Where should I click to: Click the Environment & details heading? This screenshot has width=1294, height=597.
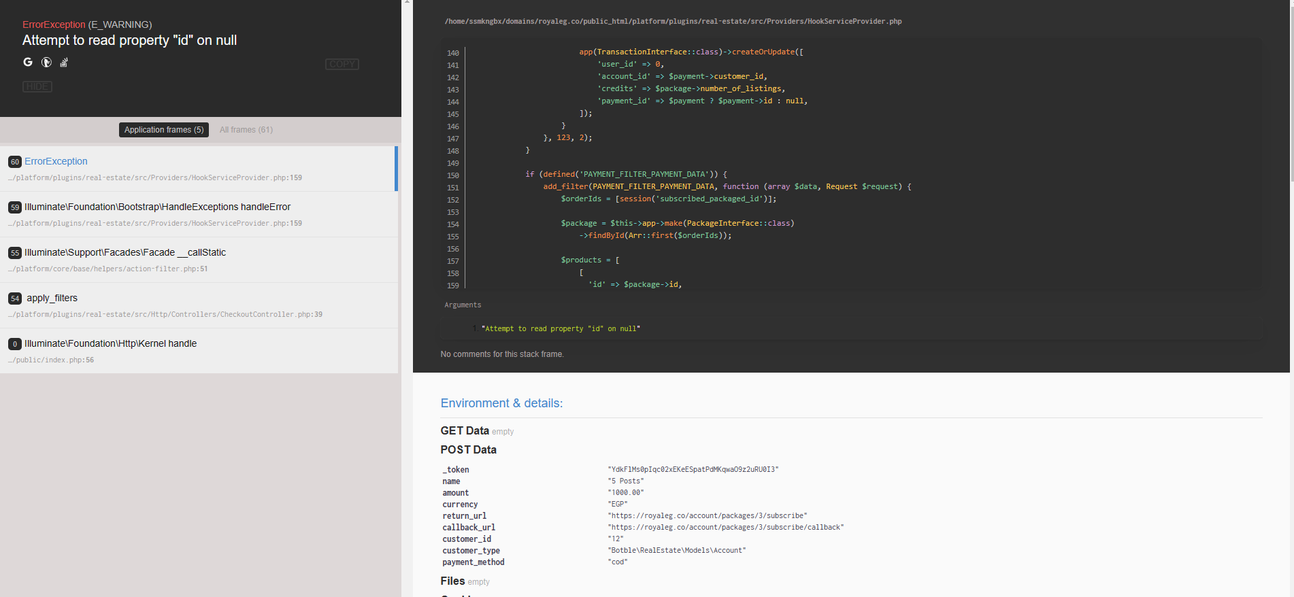click(x=501, y=403)
